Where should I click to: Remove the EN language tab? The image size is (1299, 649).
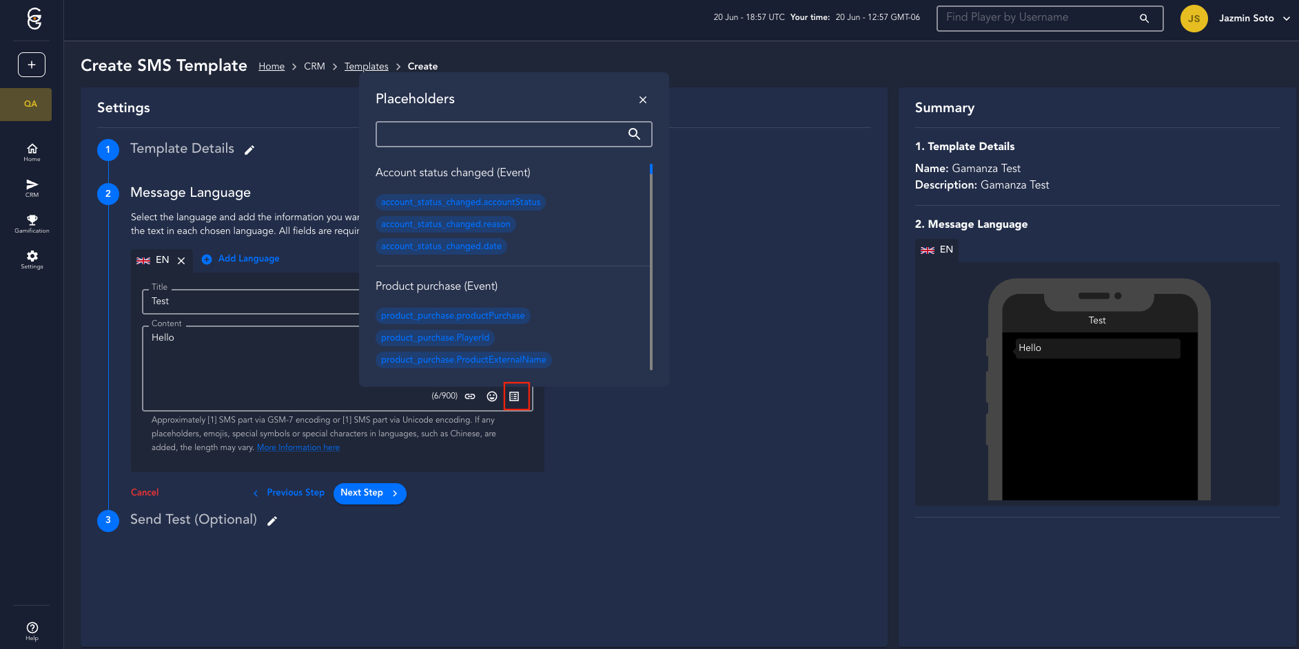click(x=181, y=261)
